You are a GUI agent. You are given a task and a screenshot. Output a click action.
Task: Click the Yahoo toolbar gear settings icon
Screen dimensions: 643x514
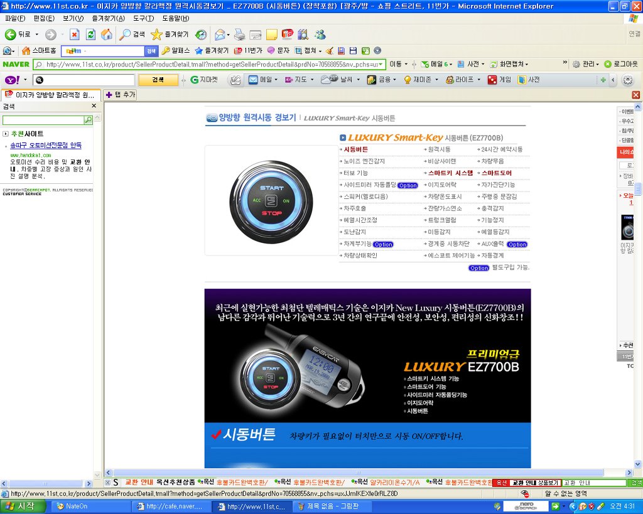628,80
